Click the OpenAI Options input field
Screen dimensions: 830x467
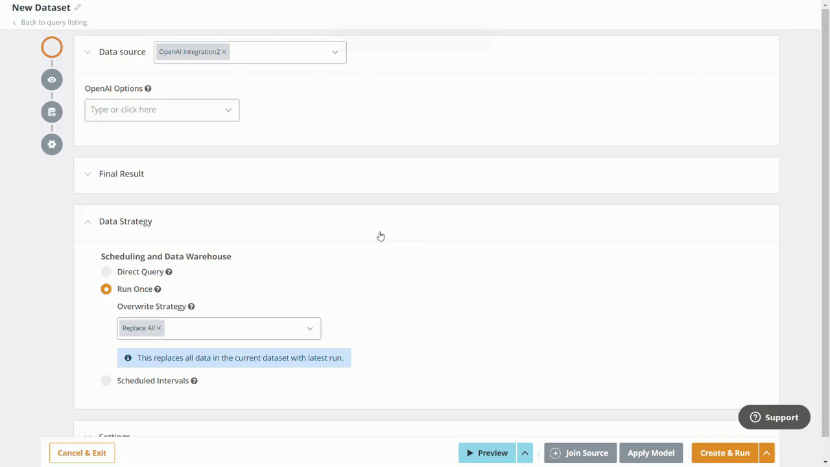156,110
